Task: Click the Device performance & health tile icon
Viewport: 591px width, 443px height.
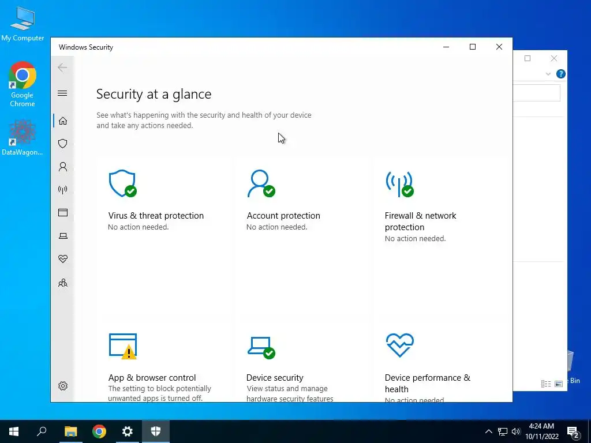Action: coord(399,345)
